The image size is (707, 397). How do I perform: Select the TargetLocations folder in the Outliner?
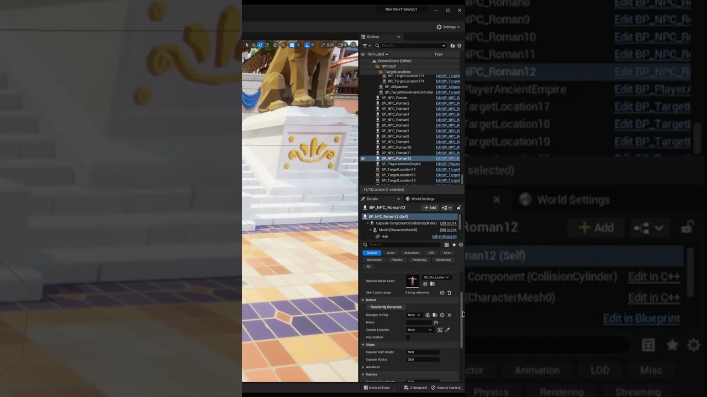click(x=398, y=72)
